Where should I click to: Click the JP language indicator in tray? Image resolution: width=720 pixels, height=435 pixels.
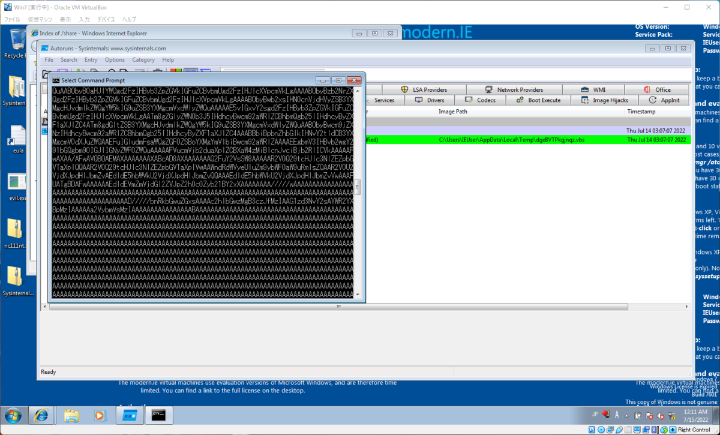596,415
